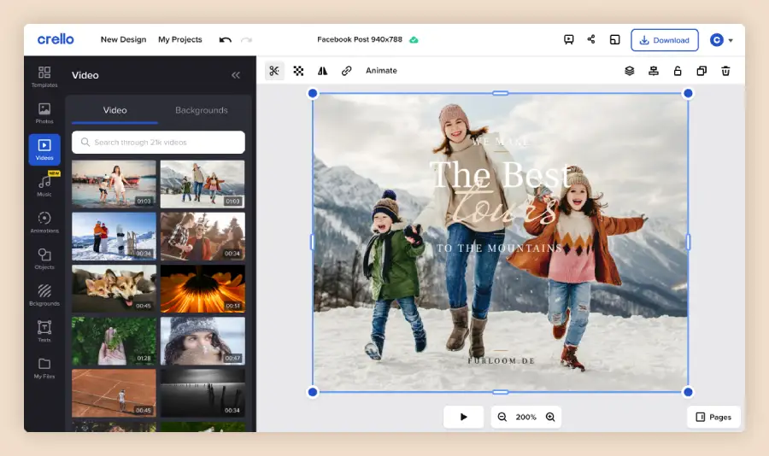Click the Facebook Post 940x788 title
This screenshot has width=769, height=456.
[x=360, y=39]
